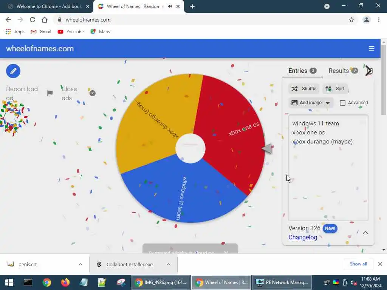Bookmark this page with star icon

click(x=351, y=20)
